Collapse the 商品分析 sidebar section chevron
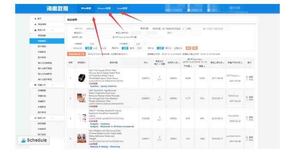This screenshot has height=151, width=287. point(53,30)
